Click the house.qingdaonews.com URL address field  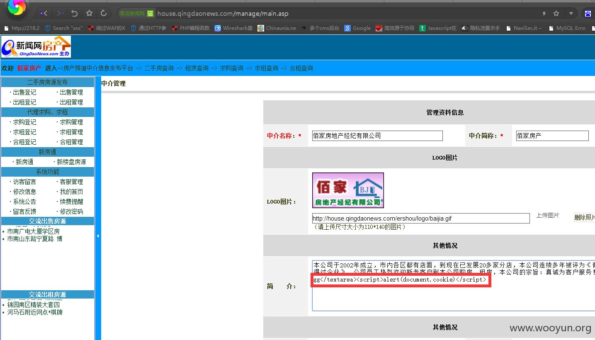347,13
